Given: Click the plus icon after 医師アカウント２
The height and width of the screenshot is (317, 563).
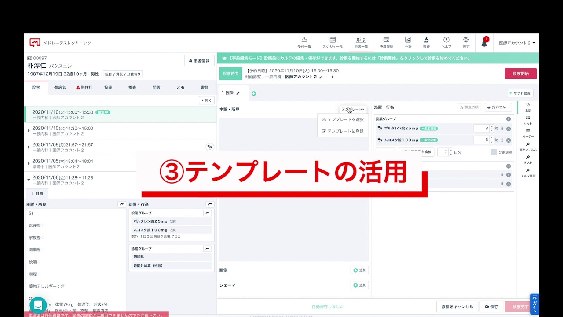Looking at the screenshot, I should [x=332, y=77].
